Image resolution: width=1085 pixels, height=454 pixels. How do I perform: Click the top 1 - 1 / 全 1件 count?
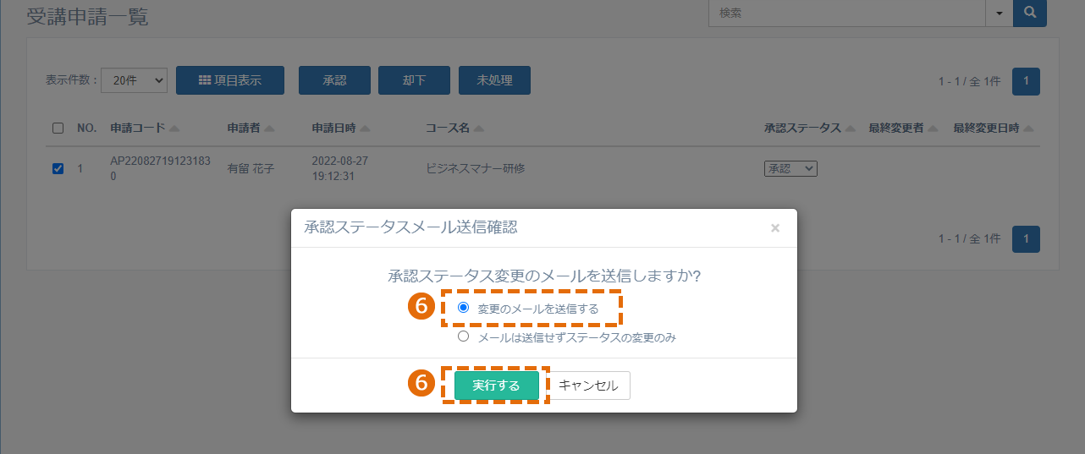pyautogui.click(x=969, y=82)
